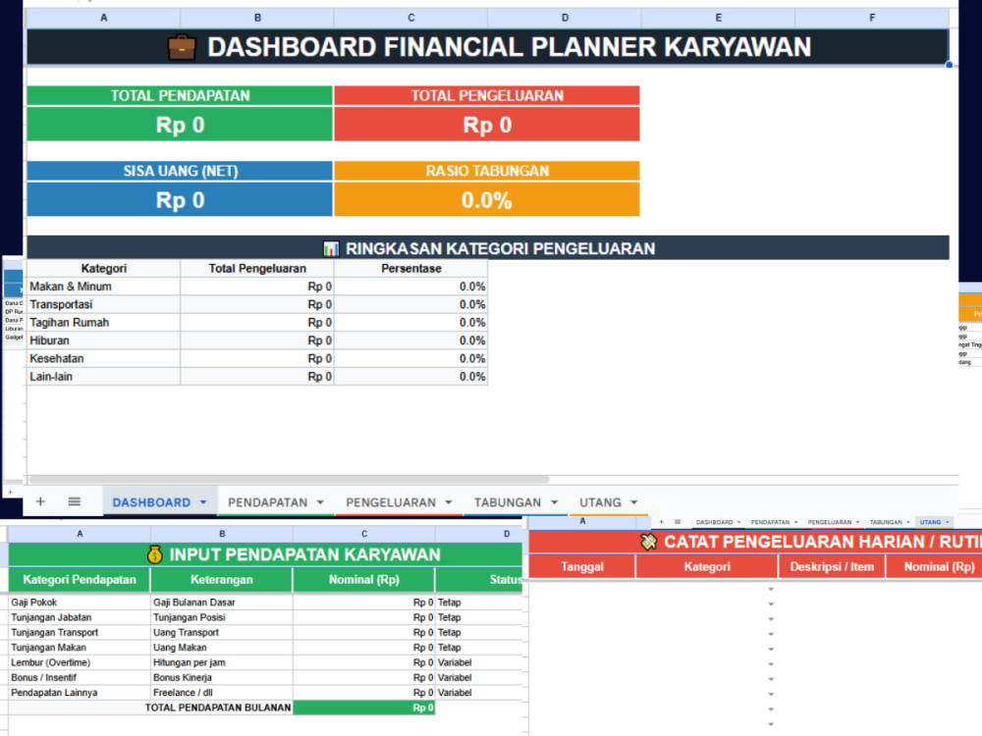The image size is (982, 736).
Task: Select the Dashboard Financial Planner Karyawan title cell
Action: [488, 47]
